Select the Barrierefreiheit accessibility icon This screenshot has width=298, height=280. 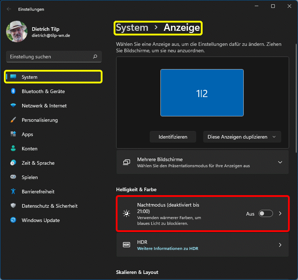coord(13,192)
